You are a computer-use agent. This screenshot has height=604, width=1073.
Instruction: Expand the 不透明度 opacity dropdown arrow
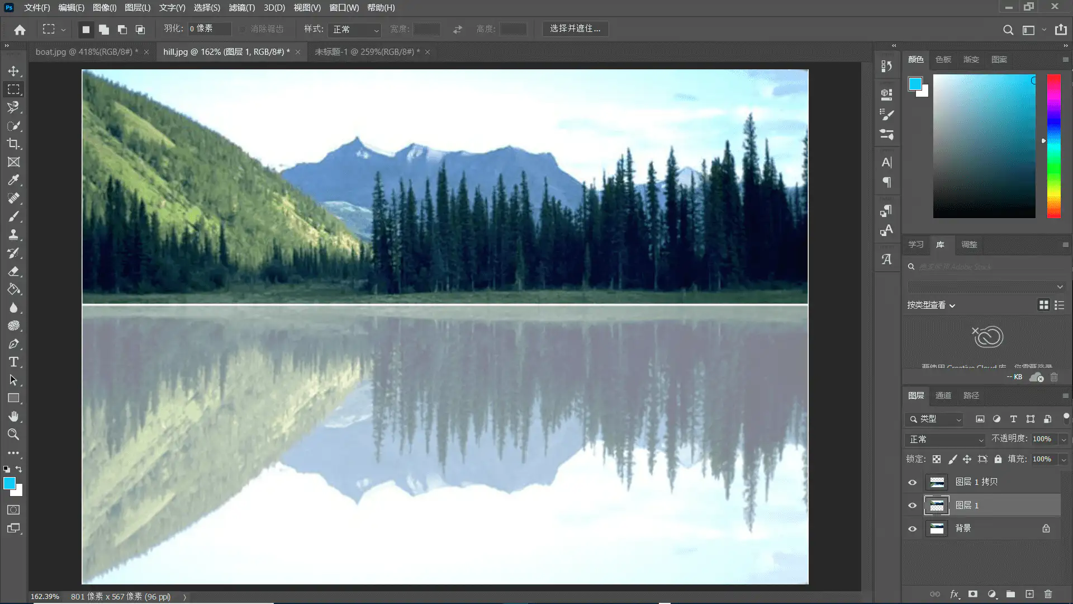coord(1063,440)
